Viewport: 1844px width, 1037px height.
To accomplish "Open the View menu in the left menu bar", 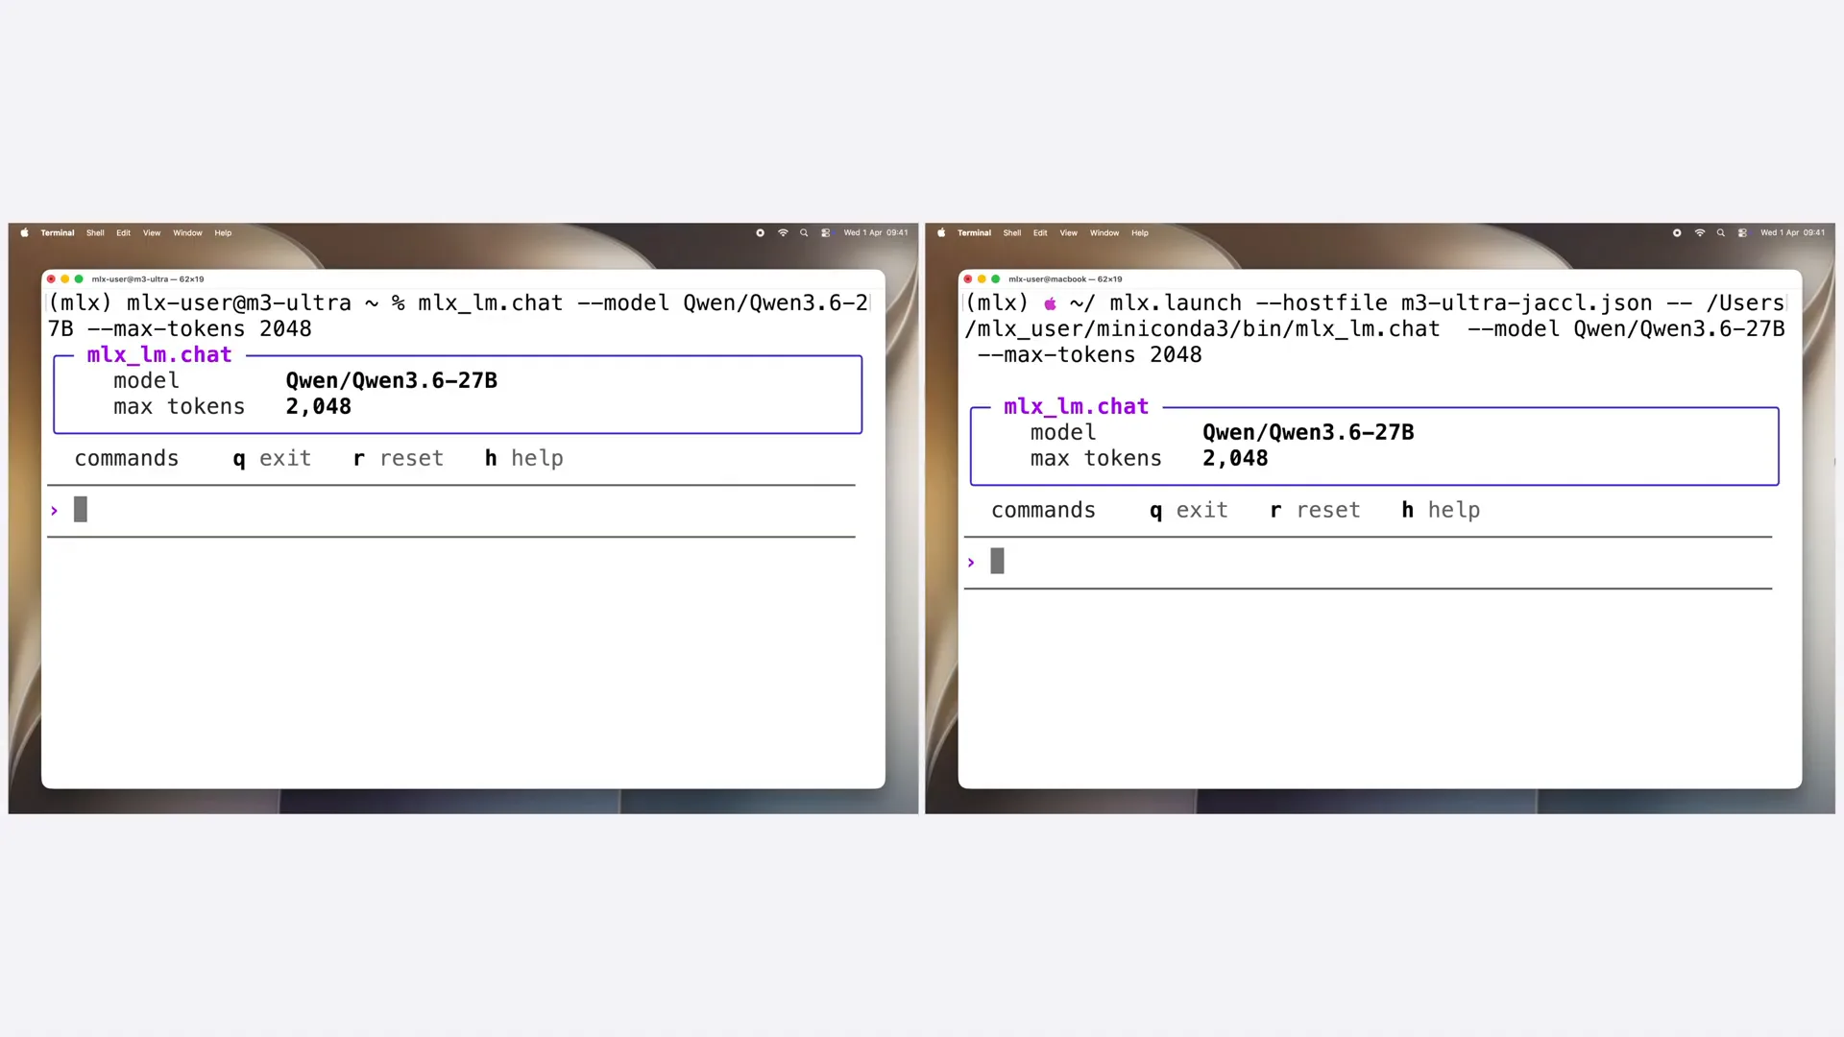I will click(152, 232).
